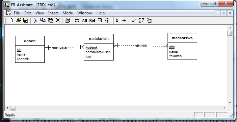Click the fakultas attribute
Image resolution: width=237 pixels, height=122 pixels.
click(175, 56)
